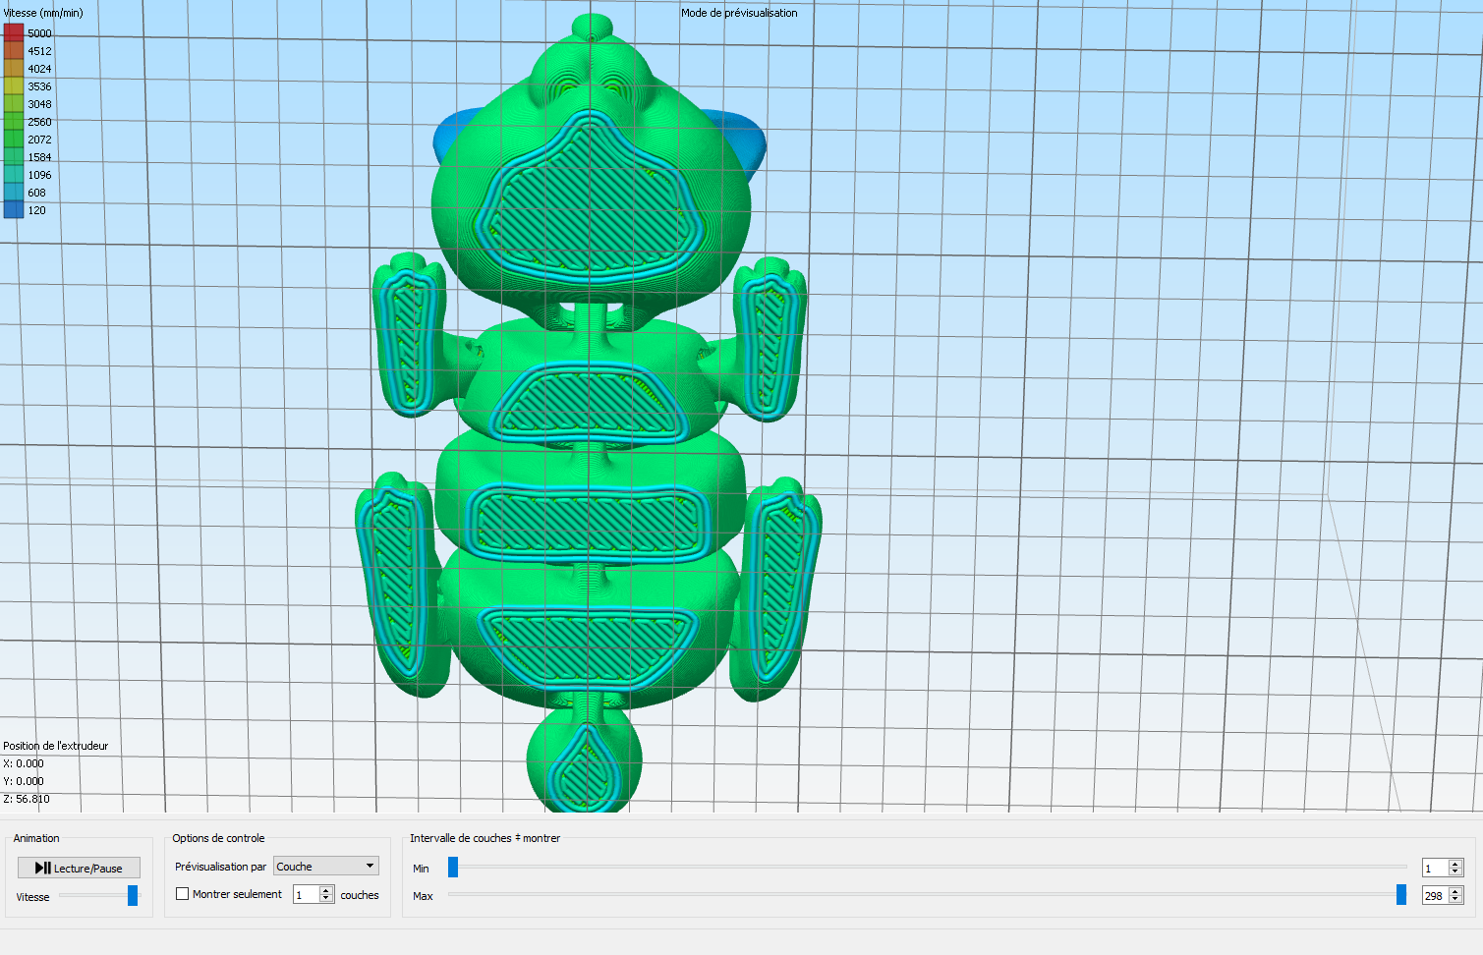Screen dimensions: 1483x955
Task: Click the Min layer value field
Action: coord(1435,868)
